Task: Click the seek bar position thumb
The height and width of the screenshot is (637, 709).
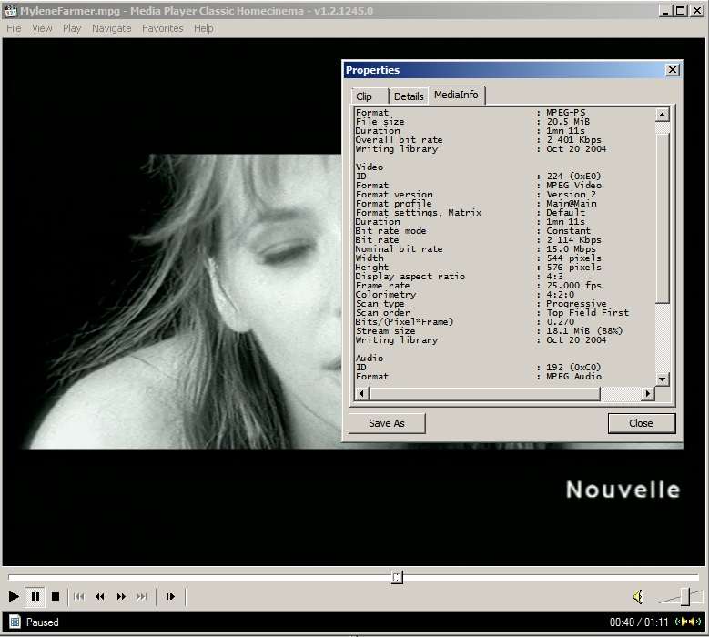Action: point(397,577)
